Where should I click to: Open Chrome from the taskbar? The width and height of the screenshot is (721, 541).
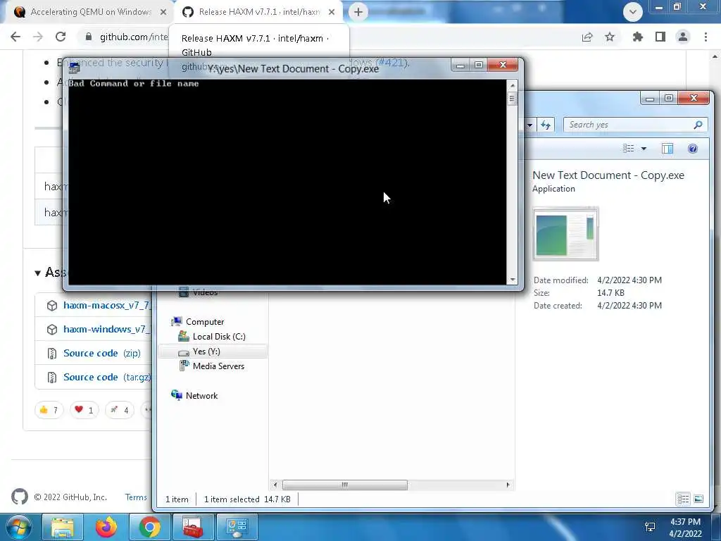coord(149,527)
